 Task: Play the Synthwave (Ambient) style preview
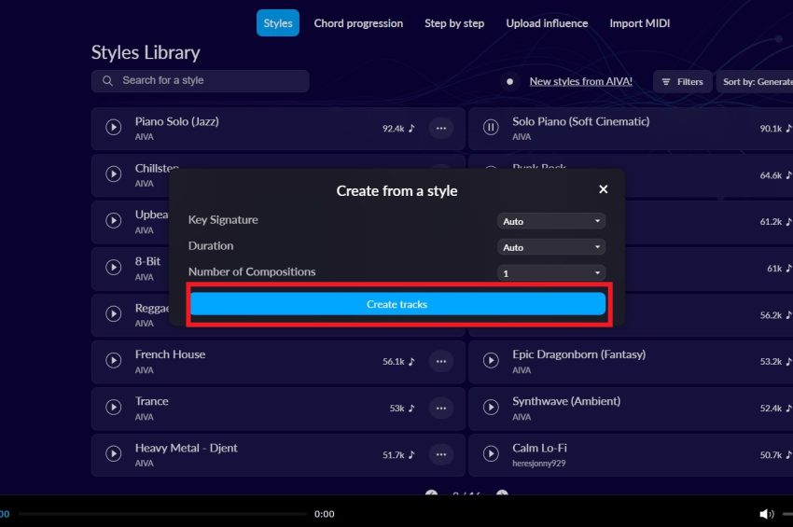491,408
